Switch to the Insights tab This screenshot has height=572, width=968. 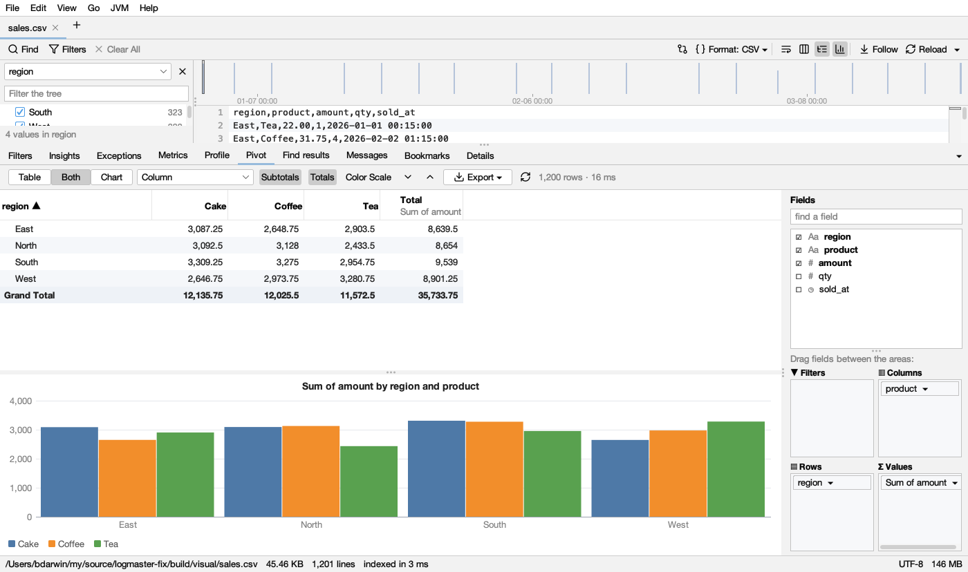[x=64, y=155]
